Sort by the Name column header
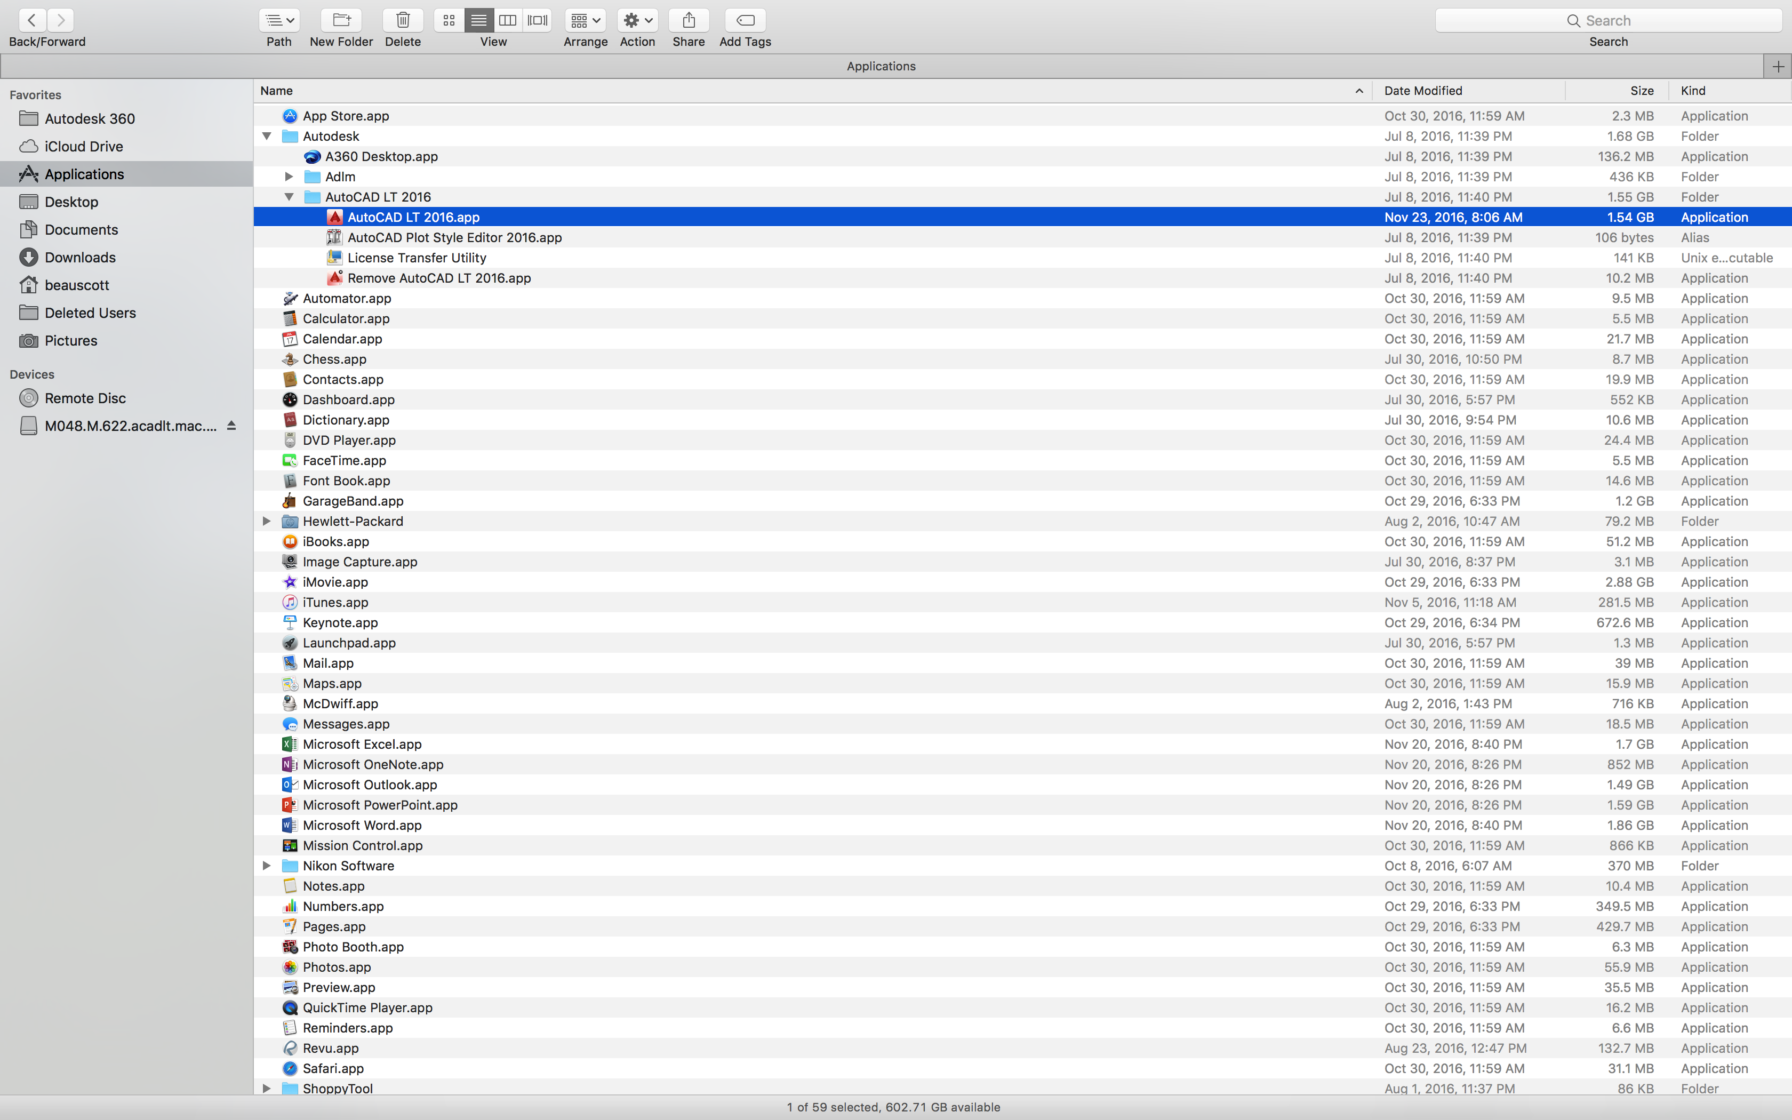This screenshot has height=1120, width=1792. [812, 90]
